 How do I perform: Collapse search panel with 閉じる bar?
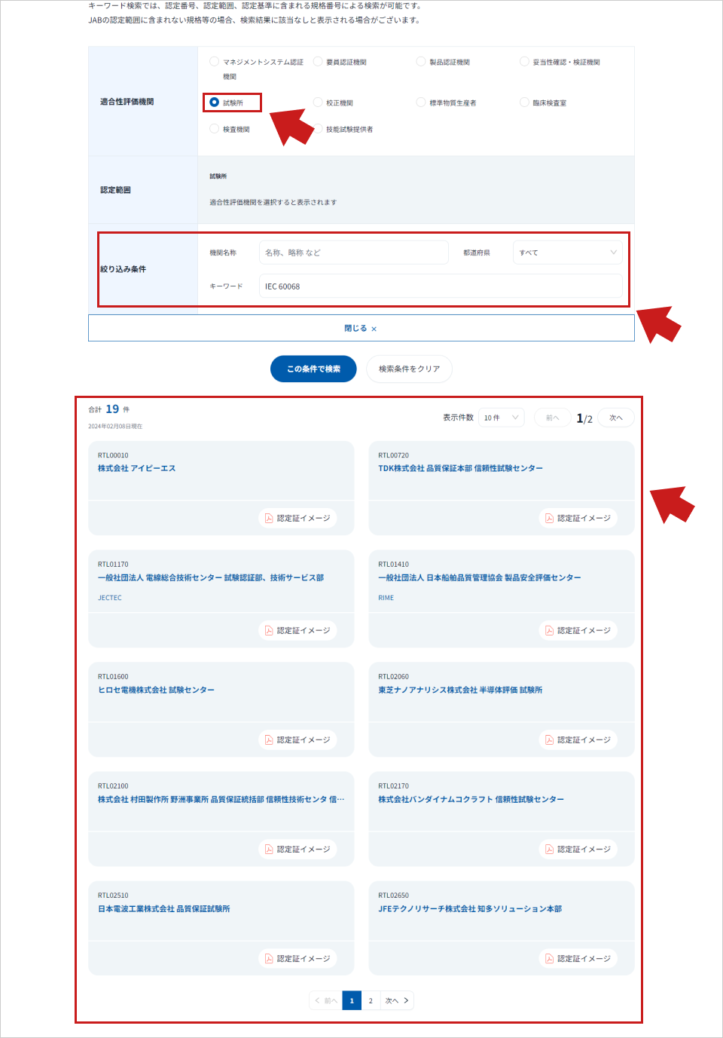pyautogui.click(x=361, y=329)
